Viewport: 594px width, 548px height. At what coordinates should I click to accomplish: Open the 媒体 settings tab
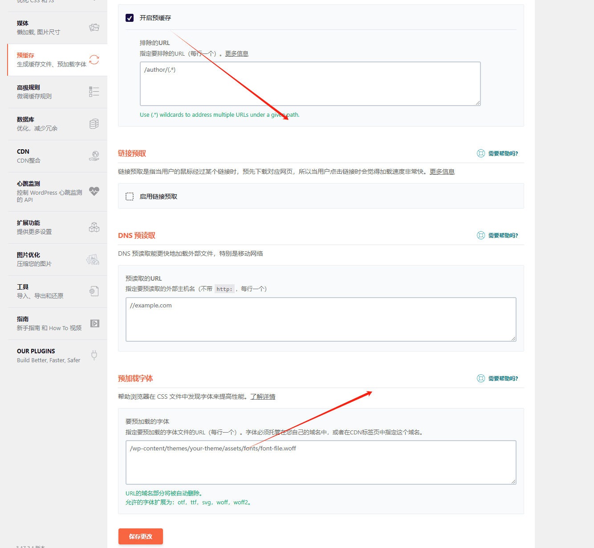[57, 28]
